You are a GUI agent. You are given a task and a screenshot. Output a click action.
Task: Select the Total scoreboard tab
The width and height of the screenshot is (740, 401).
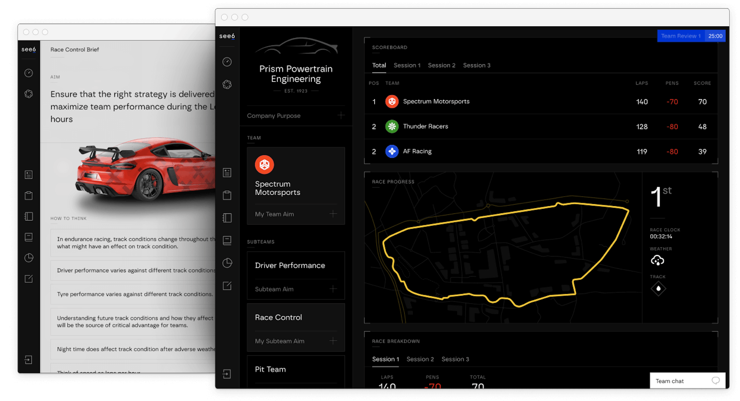tap(379, 65)
